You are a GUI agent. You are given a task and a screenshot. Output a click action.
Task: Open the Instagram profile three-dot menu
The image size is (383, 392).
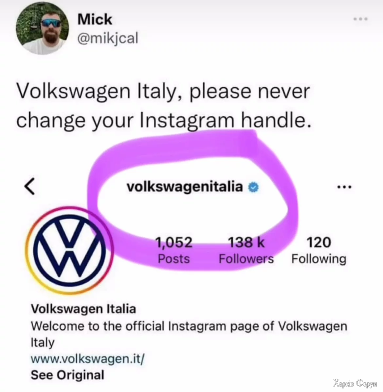click(344, 187)
